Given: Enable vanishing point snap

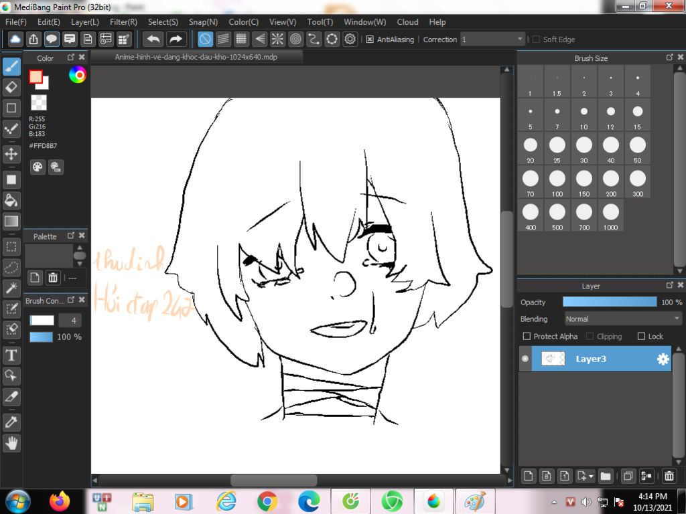Looking at the screenshot, I should pos(259,39).
